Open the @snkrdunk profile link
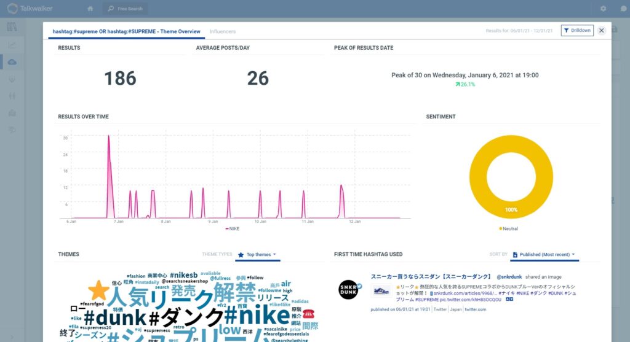630x342 pixels. tap(509, 277)
